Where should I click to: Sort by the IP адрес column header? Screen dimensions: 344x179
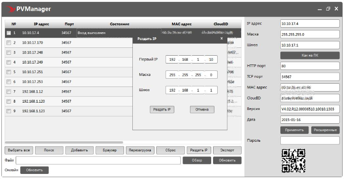41,24
